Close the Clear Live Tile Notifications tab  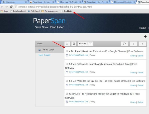[80, 2]
